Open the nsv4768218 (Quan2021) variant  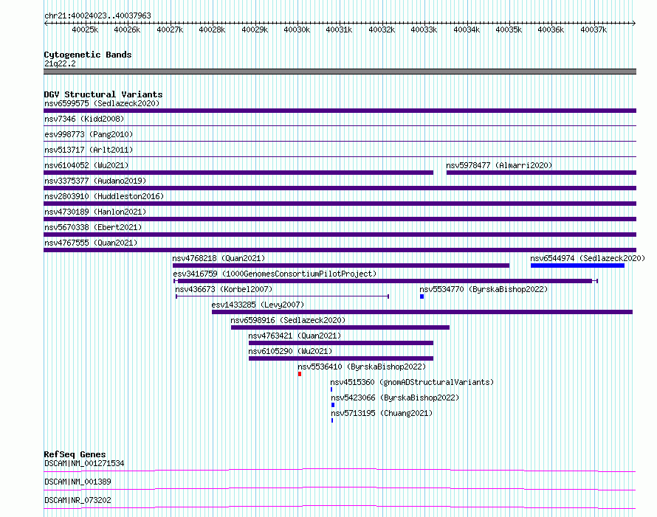click(x=219, y=258)
